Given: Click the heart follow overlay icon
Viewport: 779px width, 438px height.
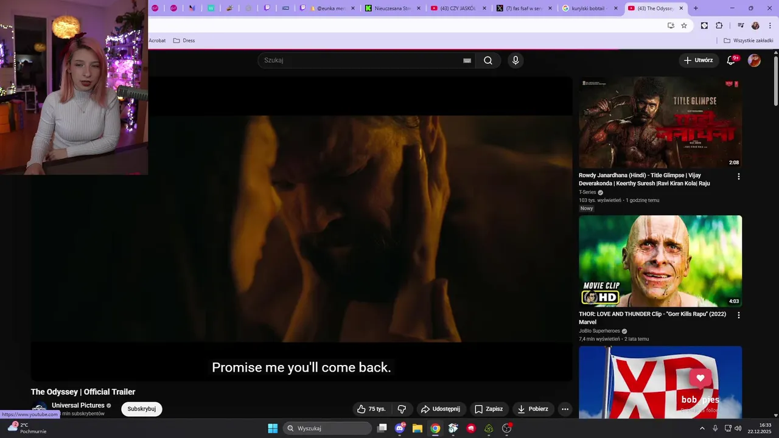Looking at the screenshot, I should pyautogui.click(x=700, y=378).
